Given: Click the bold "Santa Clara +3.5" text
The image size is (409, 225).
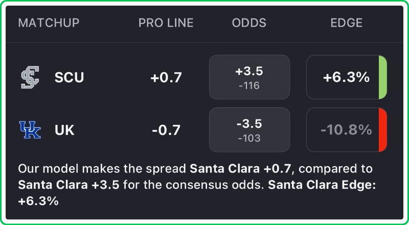Looking at the screenshot, I should click(69, 185).
